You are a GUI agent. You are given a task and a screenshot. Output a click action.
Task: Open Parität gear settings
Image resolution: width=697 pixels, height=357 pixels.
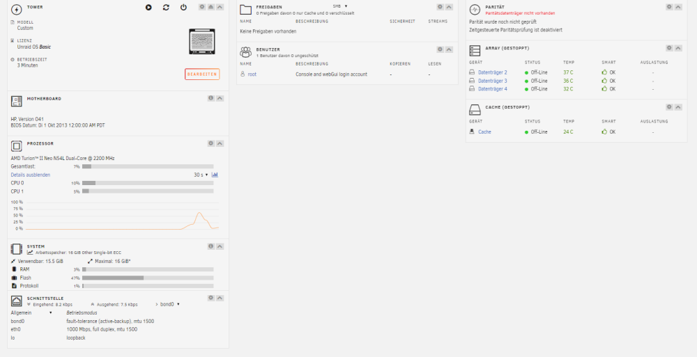[669, 7]
